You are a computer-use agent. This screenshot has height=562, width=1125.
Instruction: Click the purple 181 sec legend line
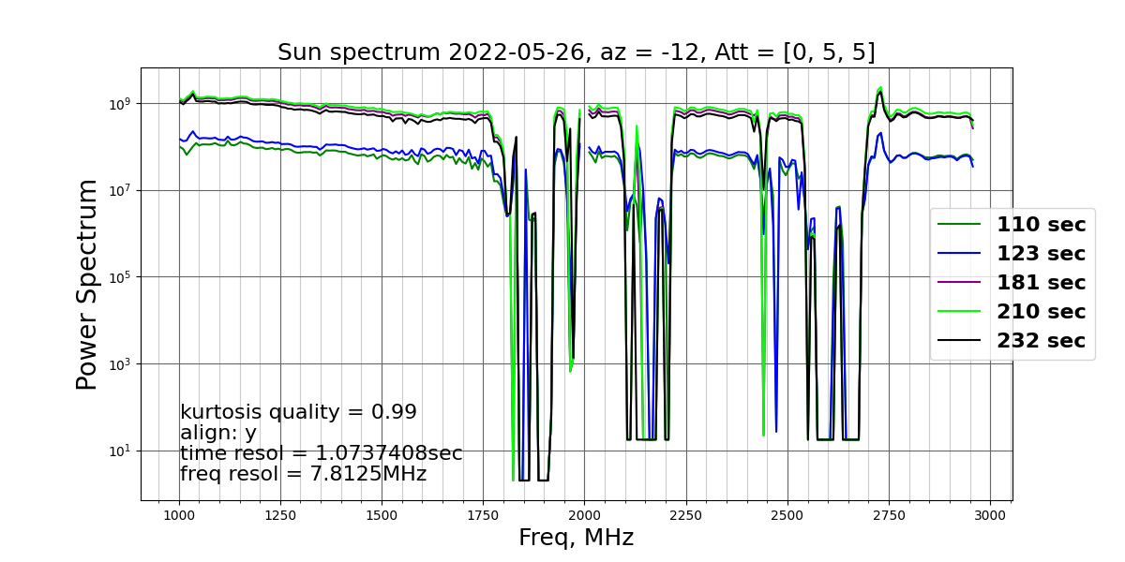coord(958,283)
